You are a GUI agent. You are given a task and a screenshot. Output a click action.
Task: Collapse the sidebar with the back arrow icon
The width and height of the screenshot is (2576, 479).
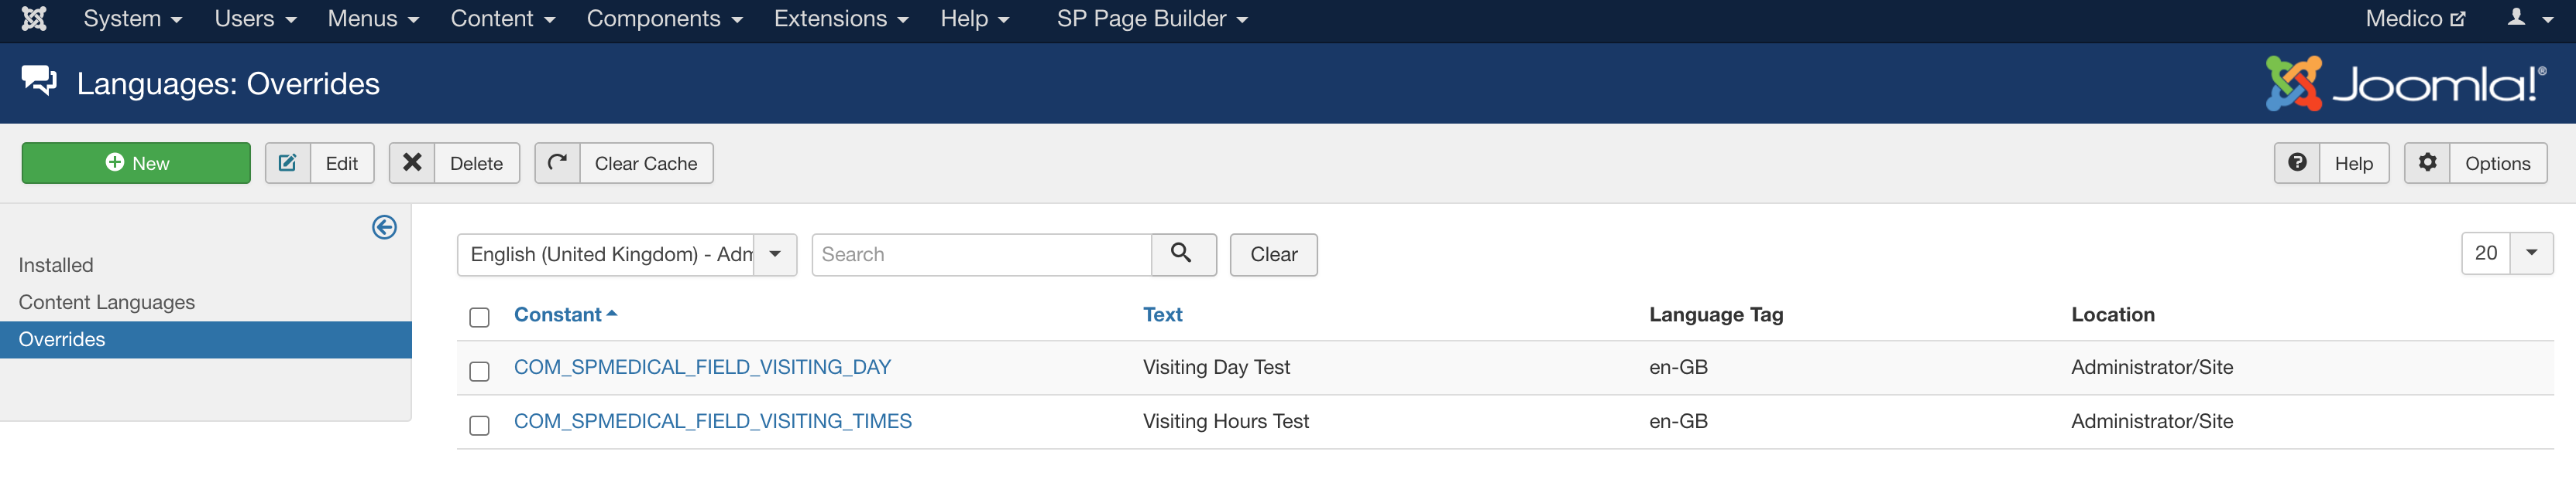[x=383, y=227]
